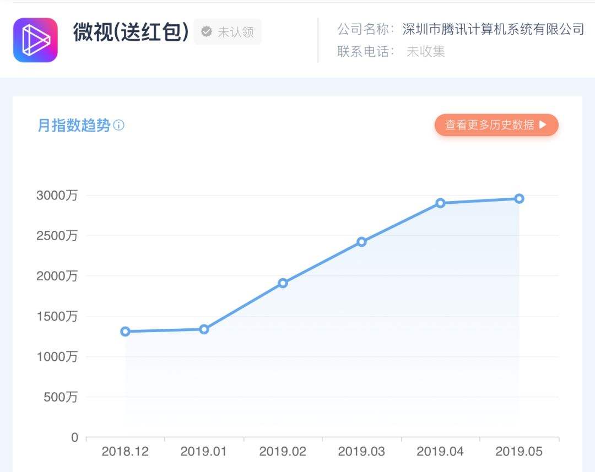Viewport: 595px width, 472px height.
Task: Select the 2018.12 data point on chart
Action: point(125,332)
